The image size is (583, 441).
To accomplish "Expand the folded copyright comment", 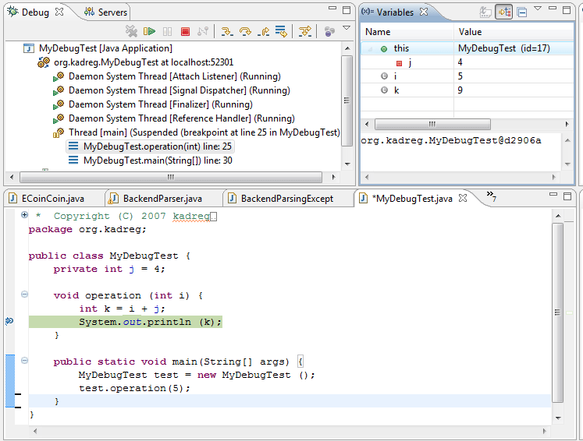I will 24,215.
